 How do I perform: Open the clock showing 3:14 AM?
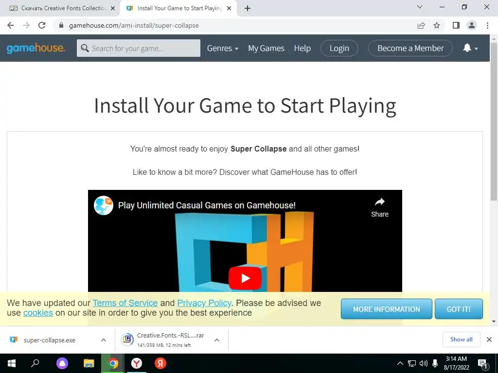[456, 363]
